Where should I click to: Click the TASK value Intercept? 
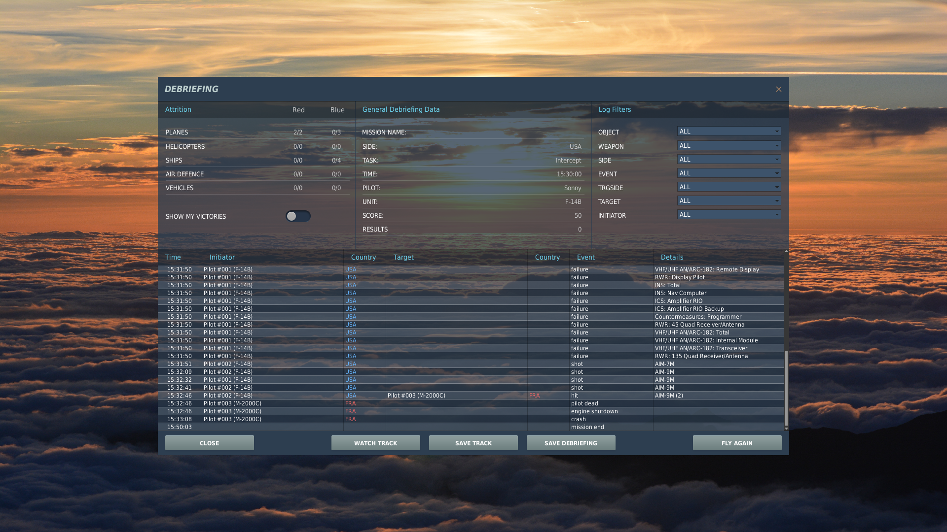tap(568, 161)
